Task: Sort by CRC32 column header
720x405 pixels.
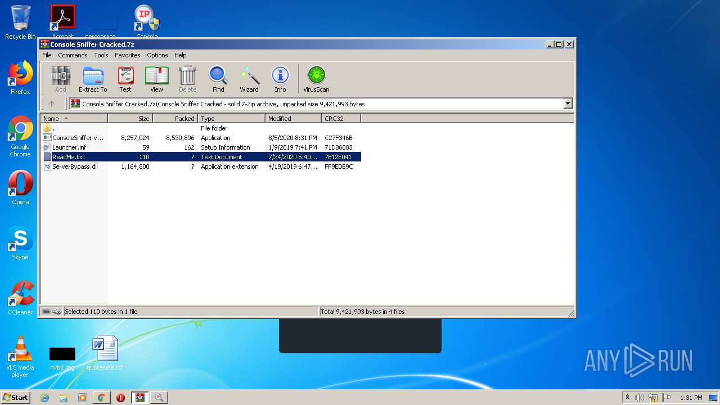Action: [341, 119]
